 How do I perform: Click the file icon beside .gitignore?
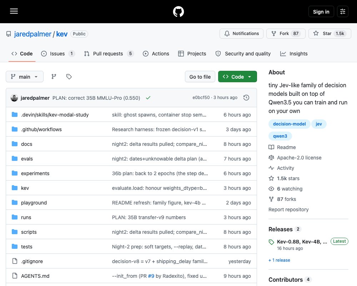pos(15,261)
